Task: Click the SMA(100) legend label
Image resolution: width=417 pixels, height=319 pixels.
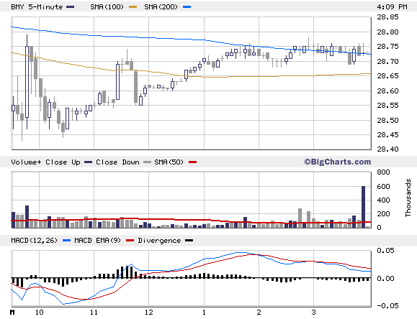Action: 107,7
